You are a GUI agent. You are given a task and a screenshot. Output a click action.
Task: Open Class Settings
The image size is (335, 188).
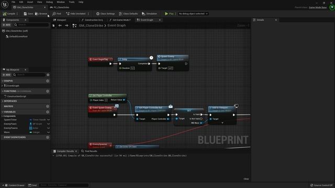pos(105,14)
